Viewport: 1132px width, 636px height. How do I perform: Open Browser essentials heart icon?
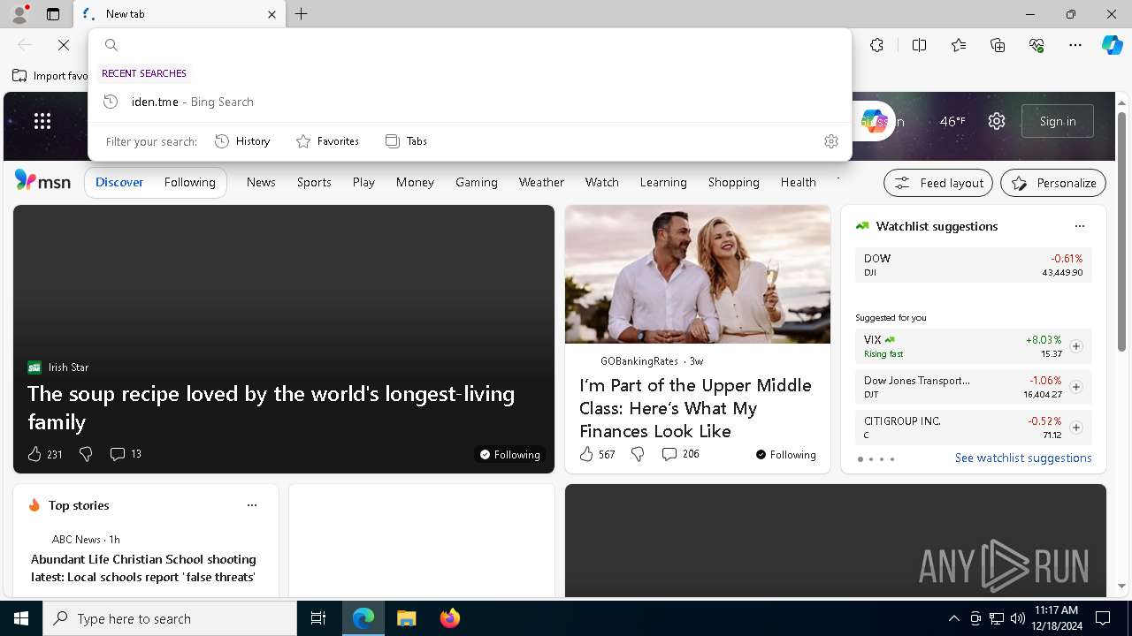[x=1036, y=45]
